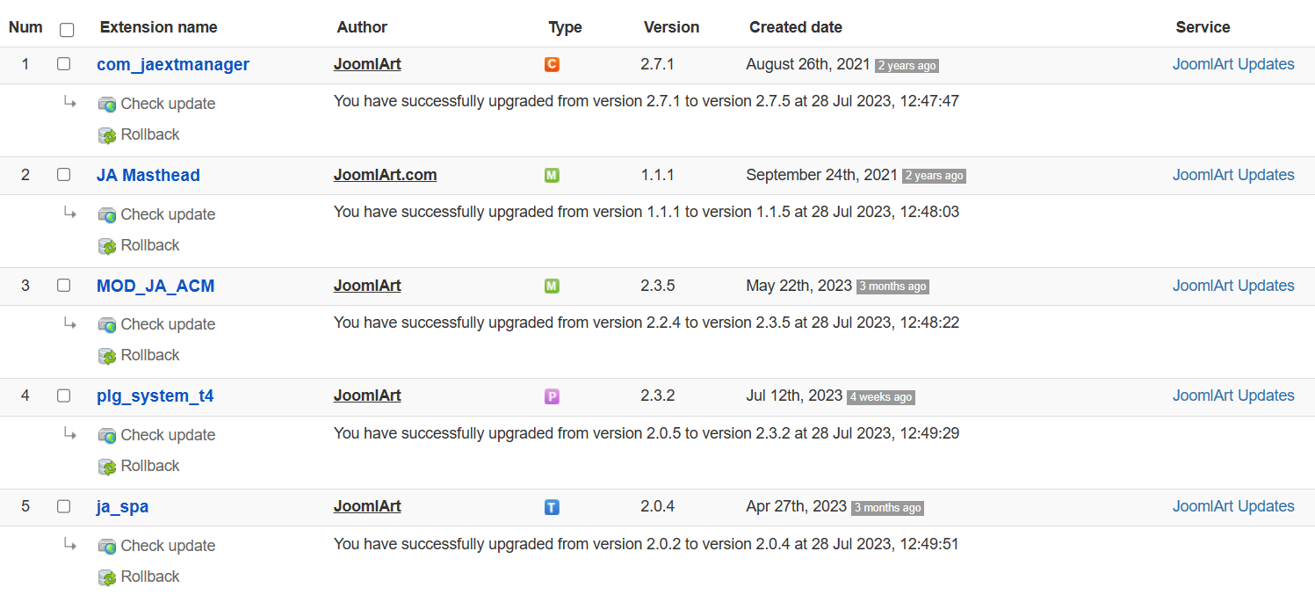The image size is (1315, 595).
Task: Click the Rollback icon under JA Masthead
Action: [x=107, y=246]
